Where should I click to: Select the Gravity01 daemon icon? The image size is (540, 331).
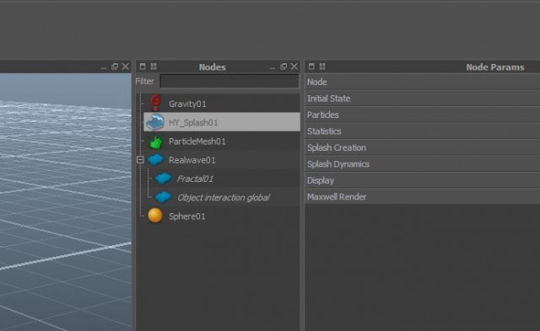click(155, 103)
